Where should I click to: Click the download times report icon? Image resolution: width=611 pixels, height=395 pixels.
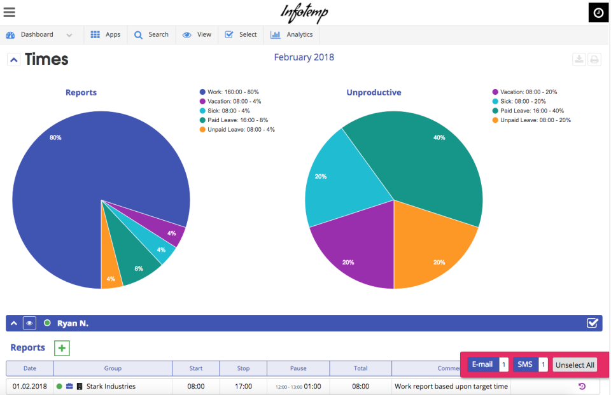coord(579,59)
